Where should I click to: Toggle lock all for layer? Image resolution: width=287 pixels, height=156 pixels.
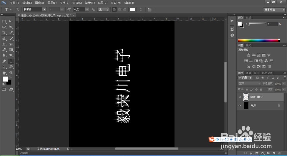[x=261, y=89]
